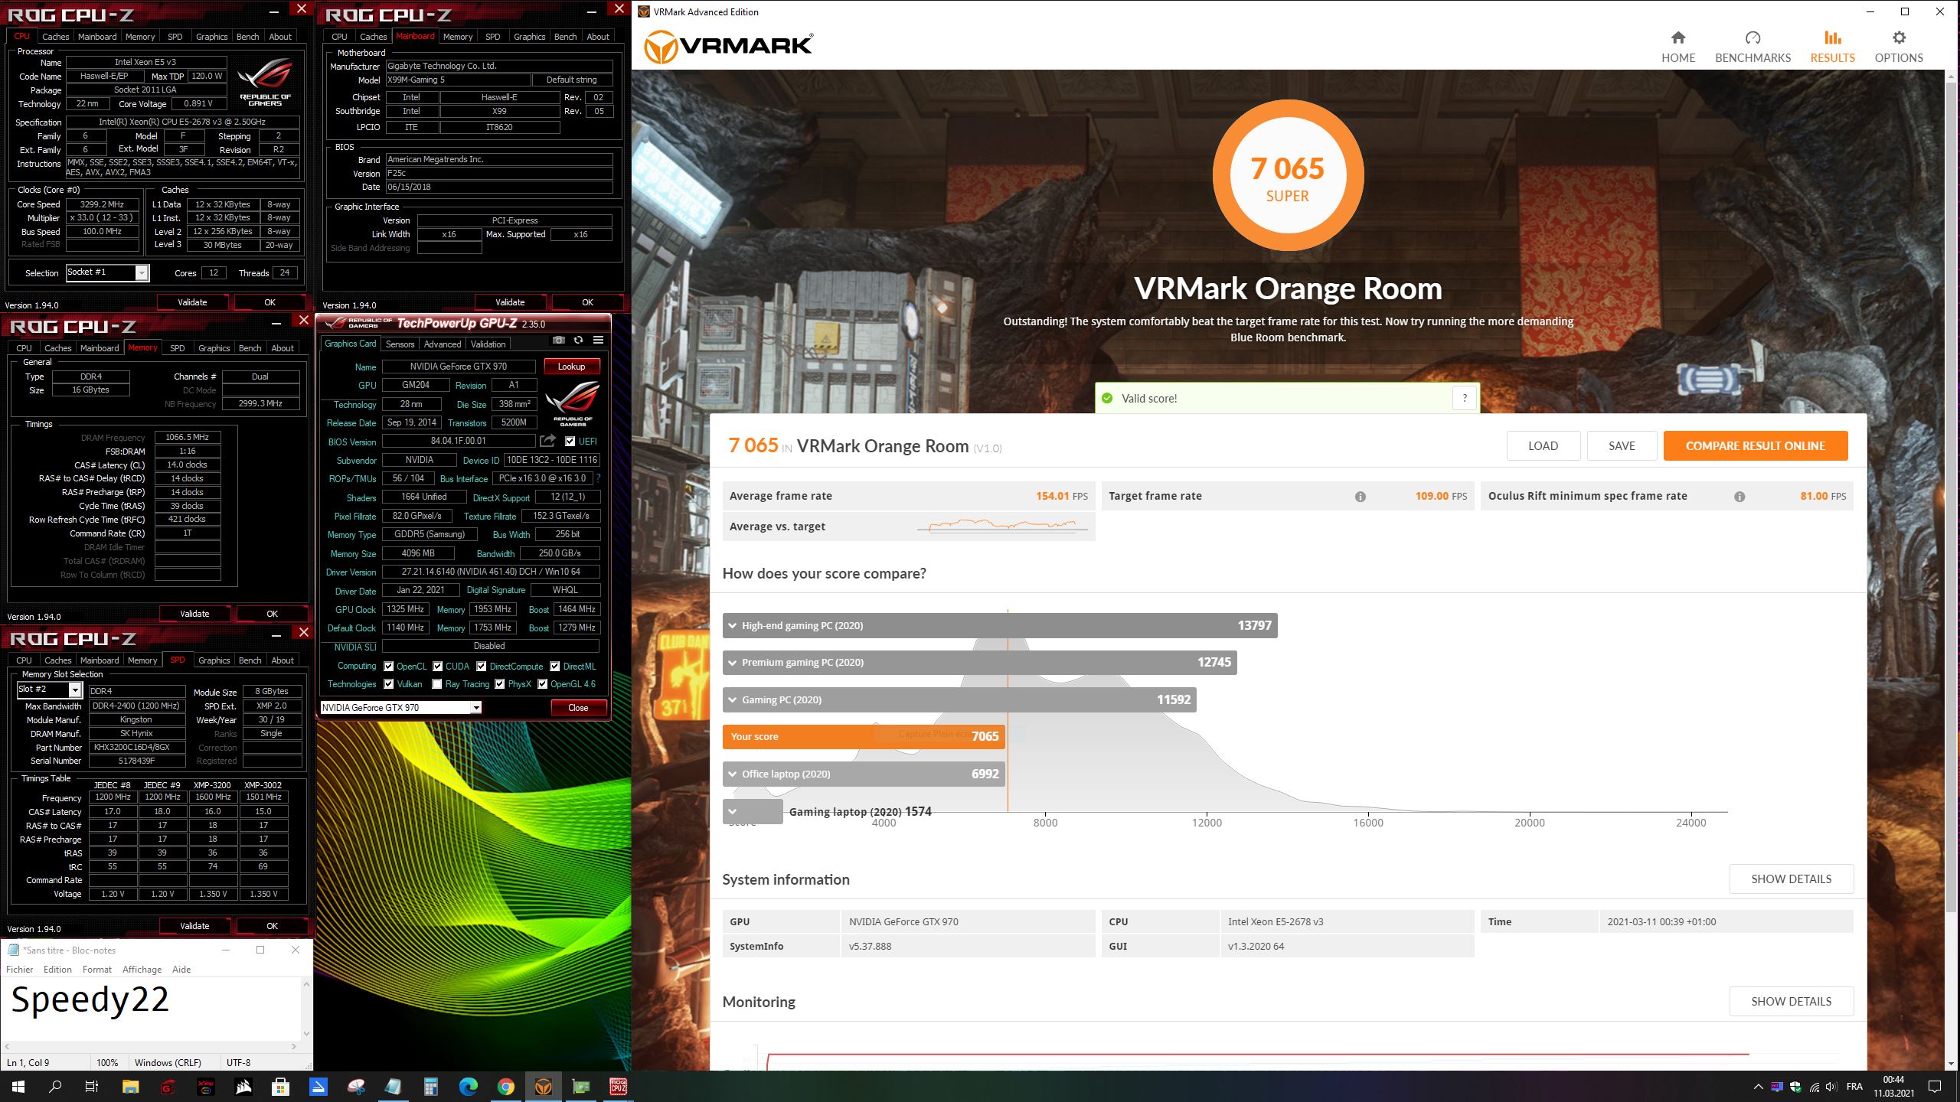The width and height of the screenshot is (1960, 1102).
Task: Toggle DirectML checkbox in GPU-Z
Action: point(554,667)
